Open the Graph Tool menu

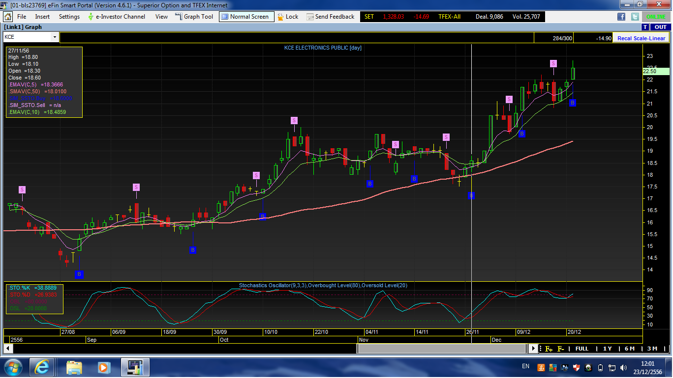(194, 17)
